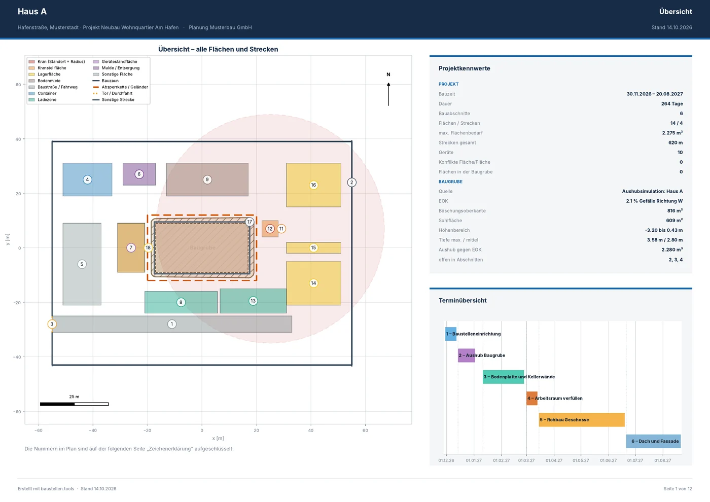
Task: Select marker 6 on the purple Mulde area
Action: (139, 174)
